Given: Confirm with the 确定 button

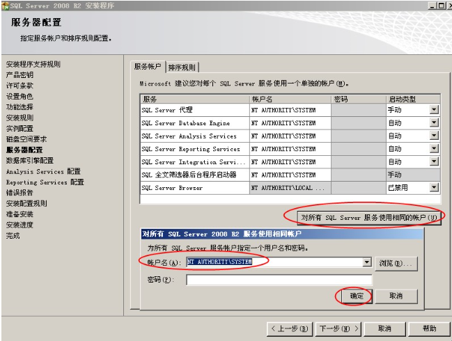Looking at the screenshot, I should pos(357,296).
